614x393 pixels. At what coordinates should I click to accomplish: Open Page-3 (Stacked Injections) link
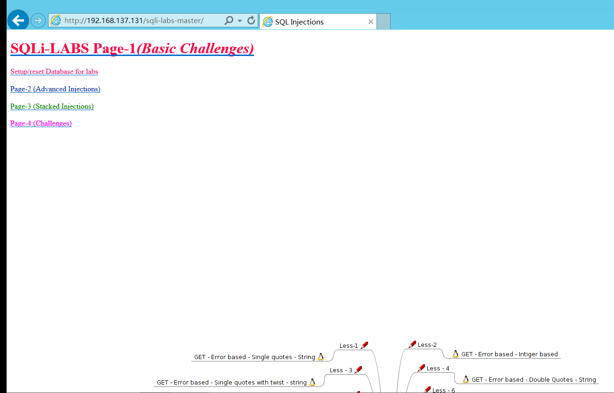click(x=52, y=106)
